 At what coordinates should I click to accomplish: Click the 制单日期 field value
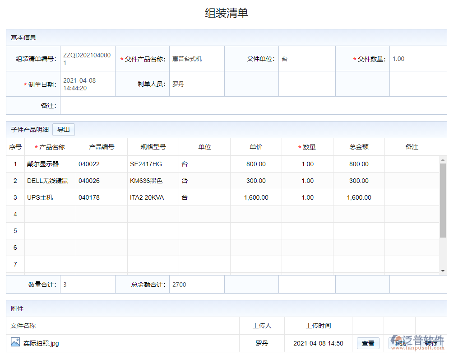point(88,84)
